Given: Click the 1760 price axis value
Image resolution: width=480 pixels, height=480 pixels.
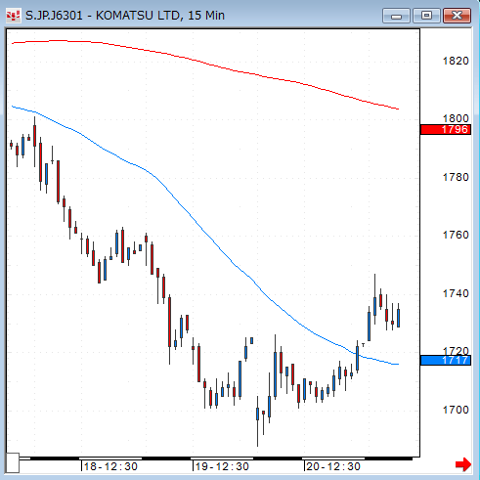Looking at the screenshot, I should click(456, 235).
